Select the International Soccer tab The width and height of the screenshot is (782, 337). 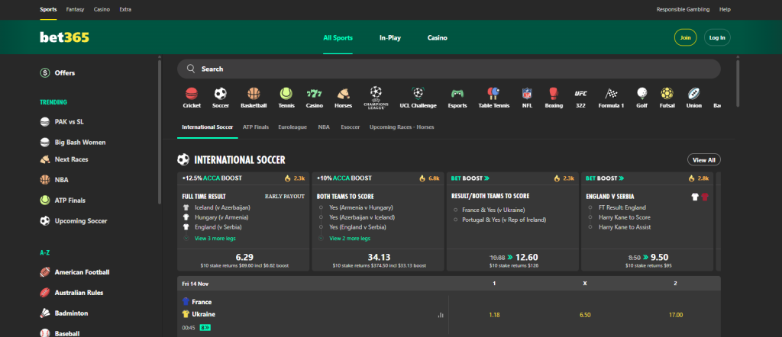point(208,127)
